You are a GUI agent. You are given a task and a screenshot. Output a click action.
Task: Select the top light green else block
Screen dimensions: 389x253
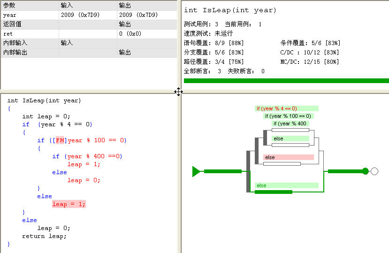pyautogui.click(x=290, y=138)
